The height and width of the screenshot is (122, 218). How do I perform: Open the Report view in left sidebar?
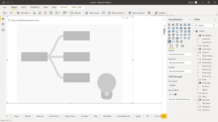coord(3,19)
